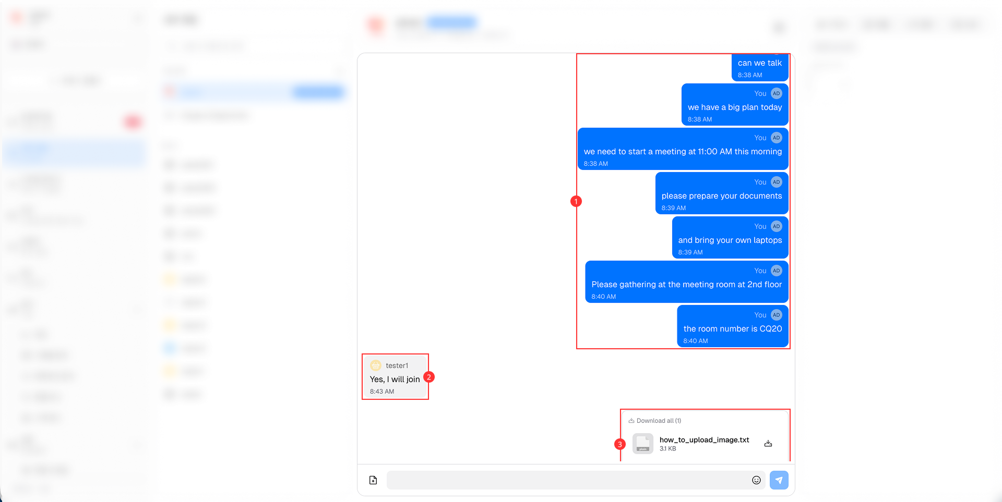Image resolution: width=1002 pixels, height=502 pixels.
Task: Focus the message input field
Action: pyautogui.click(x=566, y=480)
